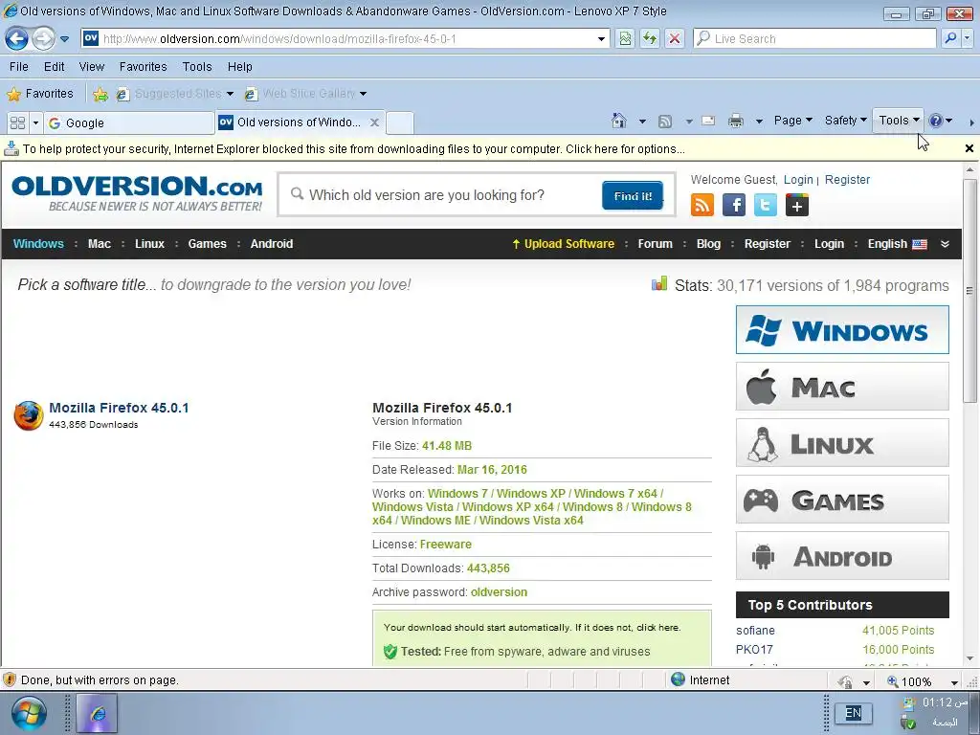Viewport: 980px width, 735px height.
Task: Expand the Suggested Sites dropdown
Action: (230, 94)
